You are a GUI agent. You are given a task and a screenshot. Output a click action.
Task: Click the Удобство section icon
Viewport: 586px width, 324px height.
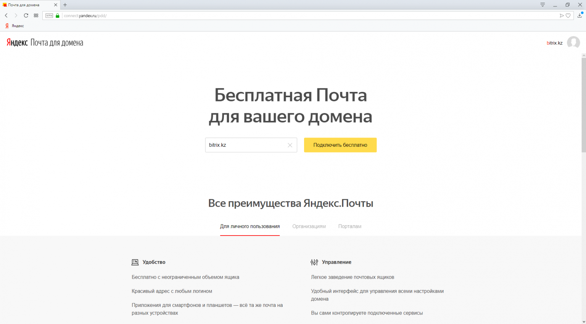point(135,262)
